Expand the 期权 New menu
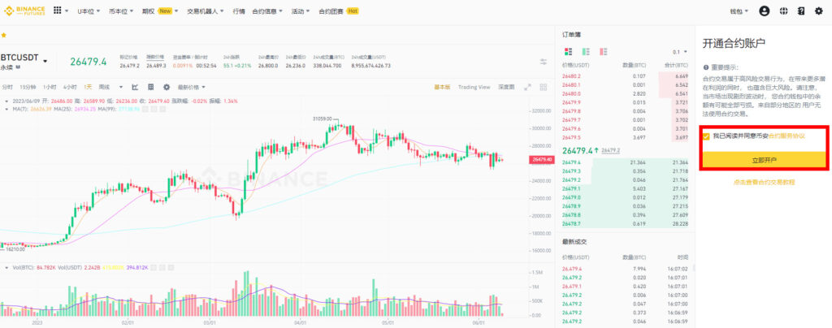This screenshot has height=328, width=832. 160,11
